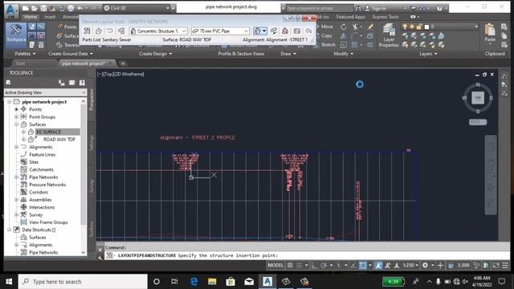This screenshot has width=514, height=289.
Task: Click the help question mark in title bar
Action: tap(439, 8)
